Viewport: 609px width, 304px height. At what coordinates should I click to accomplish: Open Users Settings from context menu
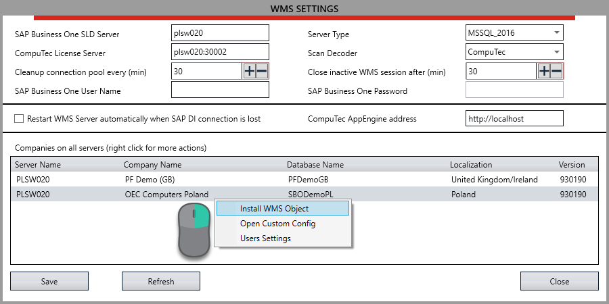265,238
